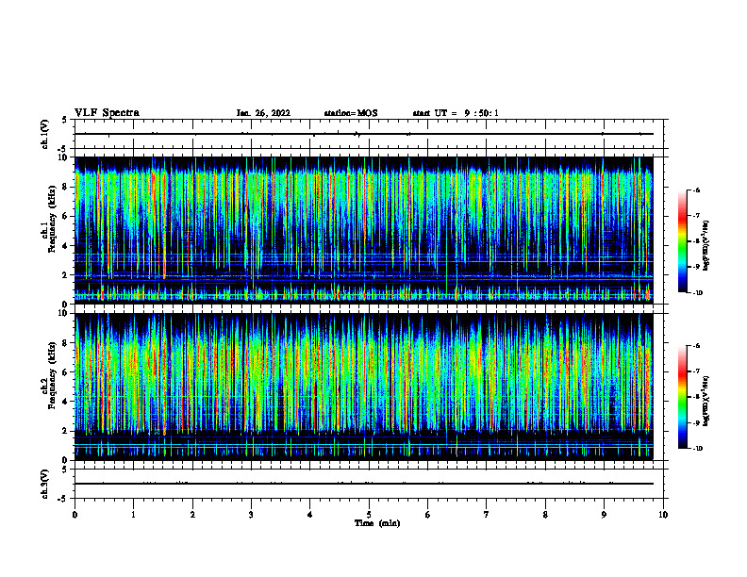747x577 pixels.
Task: Click the ch.2 spectrogram plot area
Action: tap(364, 387)
